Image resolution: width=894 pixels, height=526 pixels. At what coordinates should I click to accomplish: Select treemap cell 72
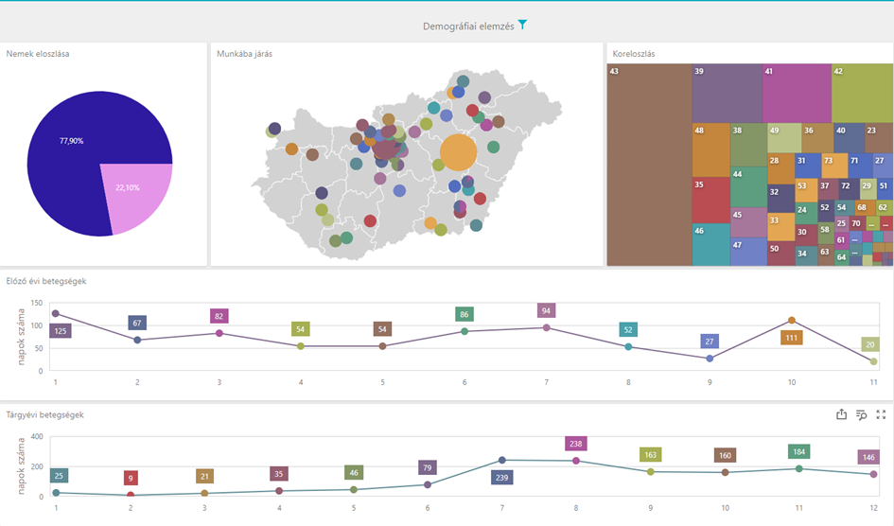(x=849, y=188)
